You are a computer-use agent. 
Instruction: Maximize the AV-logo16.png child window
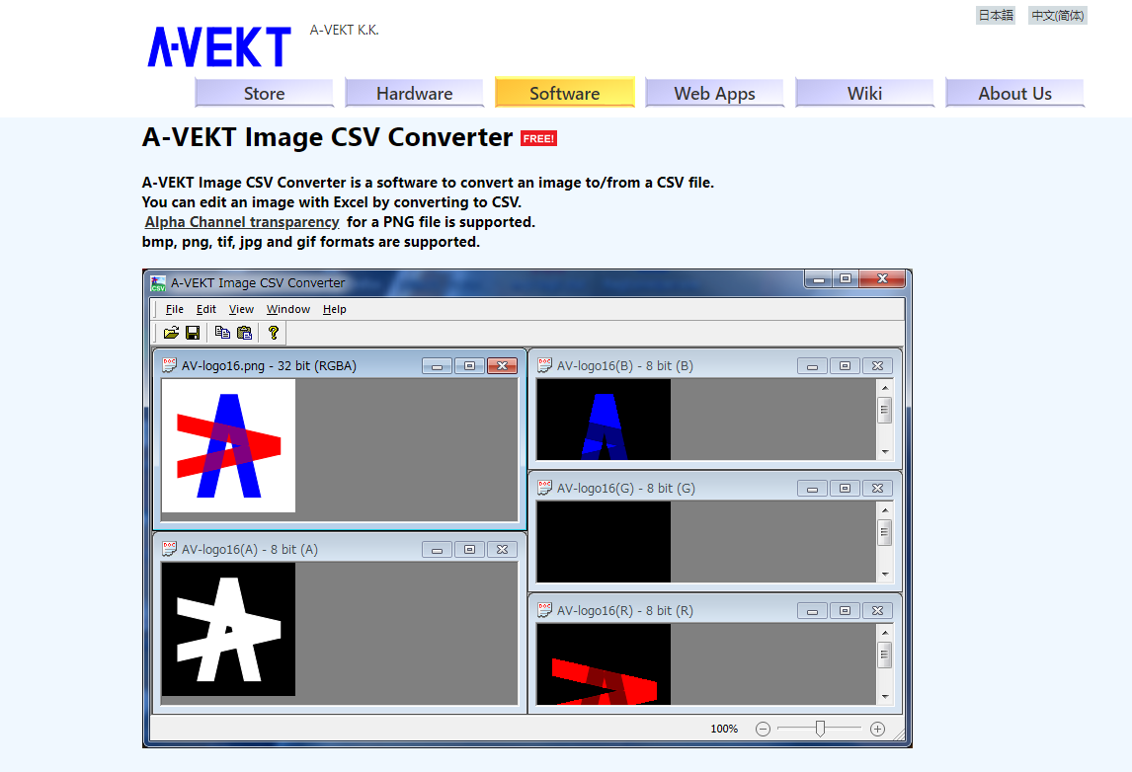(469, 366)
